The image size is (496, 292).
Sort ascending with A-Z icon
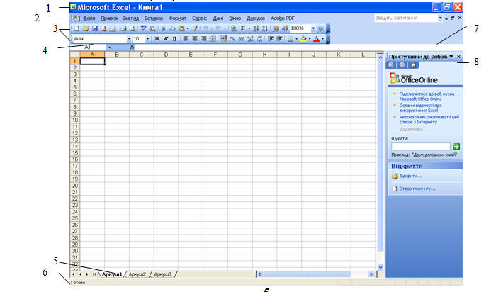coord(256,28)
